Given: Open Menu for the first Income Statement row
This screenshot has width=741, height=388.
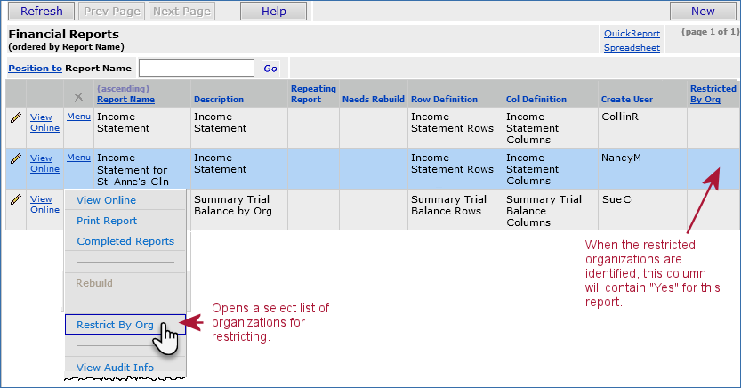Looking at the screenshot, I should (78, 117).
